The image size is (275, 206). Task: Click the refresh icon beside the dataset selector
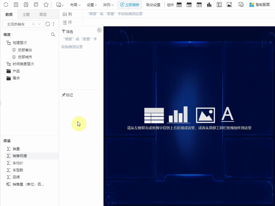(x=48, y=24)
